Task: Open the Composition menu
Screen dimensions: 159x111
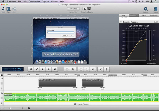Action: [x=34, y=2]
